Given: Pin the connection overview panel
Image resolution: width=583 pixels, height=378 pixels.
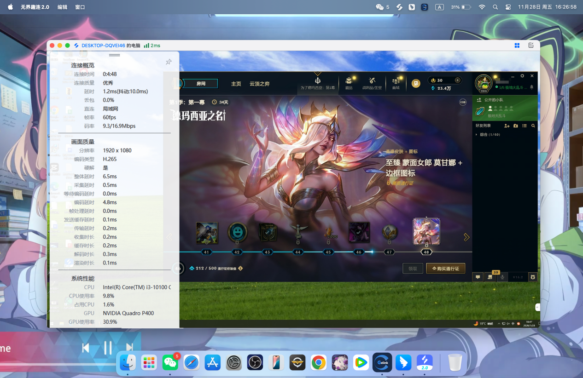Looking at the screenshot, I should 169,62.
